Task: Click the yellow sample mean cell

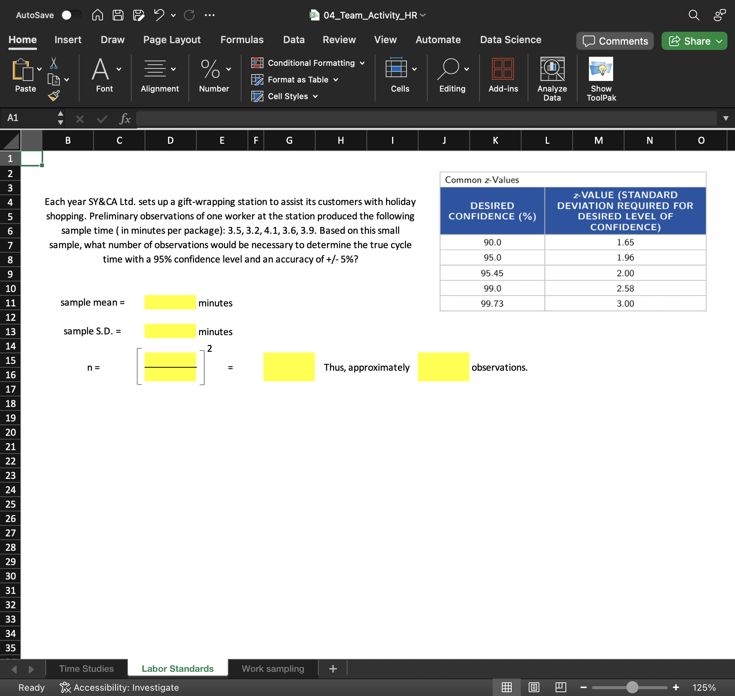Action: 170,303
